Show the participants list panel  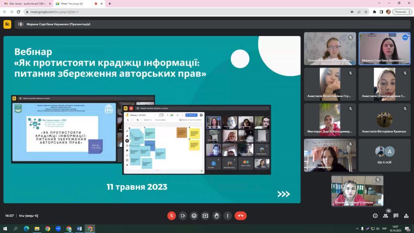click(385, 216)
